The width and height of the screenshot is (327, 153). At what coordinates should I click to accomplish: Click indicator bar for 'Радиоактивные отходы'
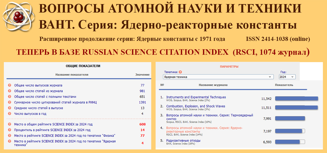(x=290, y=142)
